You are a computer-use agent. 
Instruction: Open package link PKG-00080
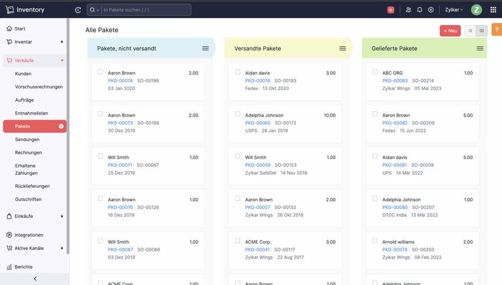click(395, 207)
